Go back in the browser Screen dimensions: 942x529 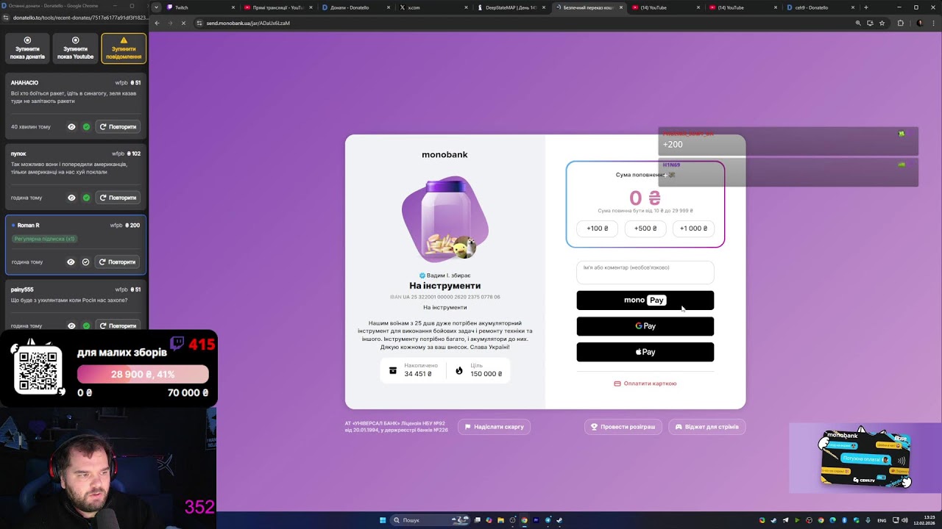[x=157, y=23]
